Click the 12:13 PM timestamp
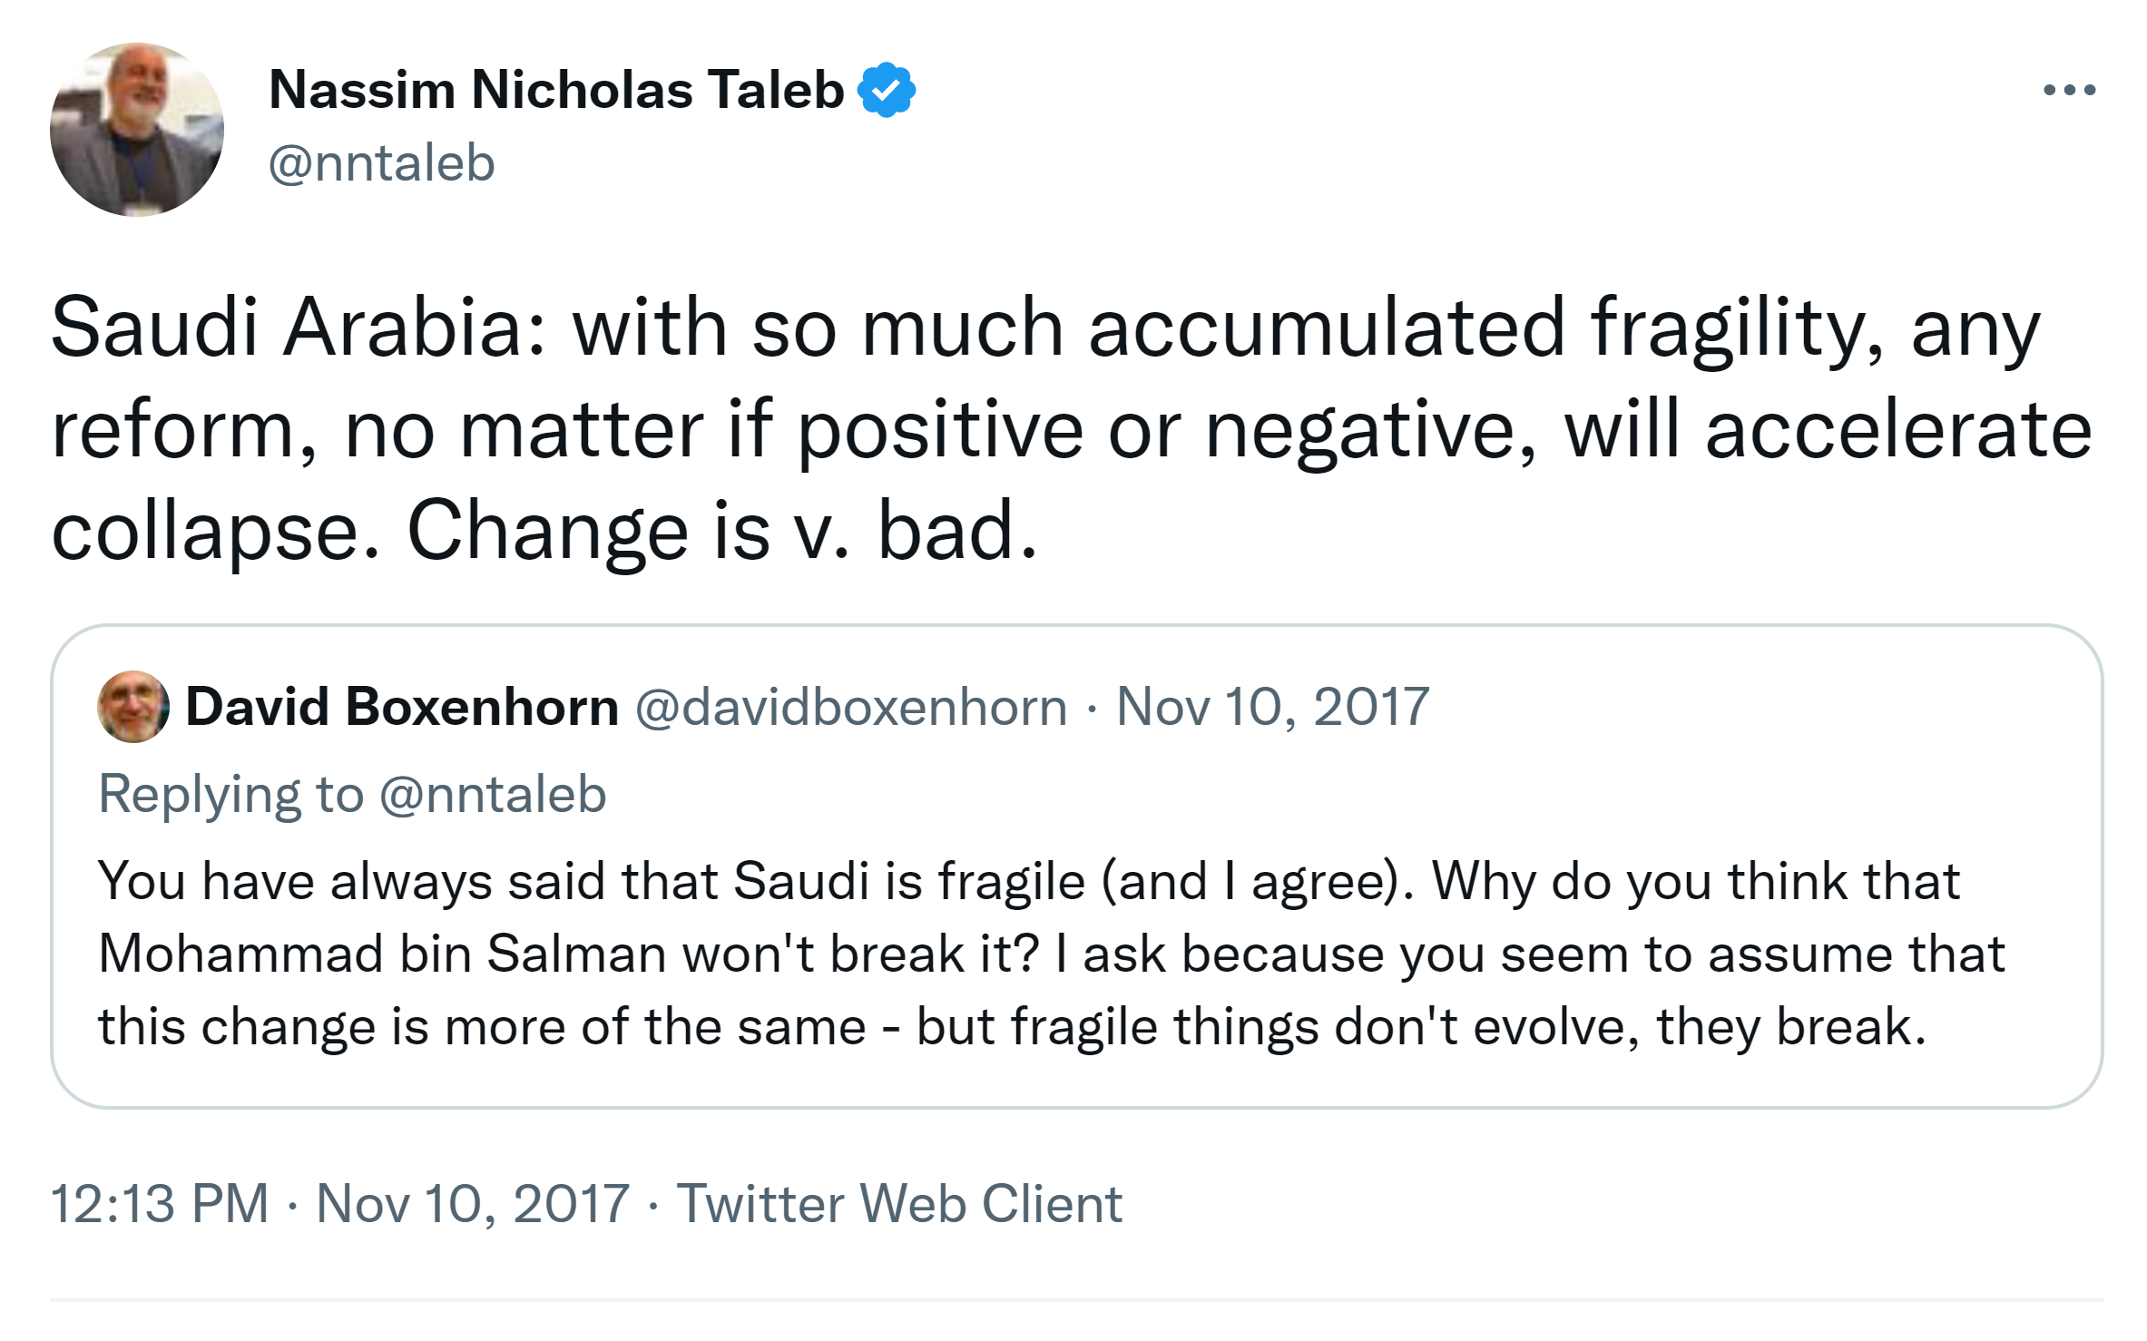 tap(160, 1204)
